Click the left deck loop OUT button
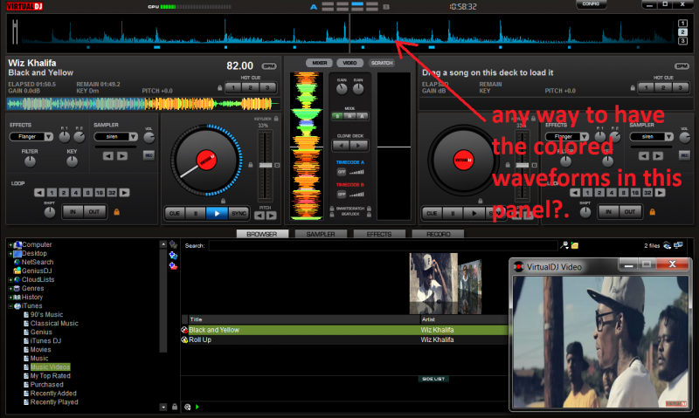This screenshot has width=699, height=418. coord(94,212)
